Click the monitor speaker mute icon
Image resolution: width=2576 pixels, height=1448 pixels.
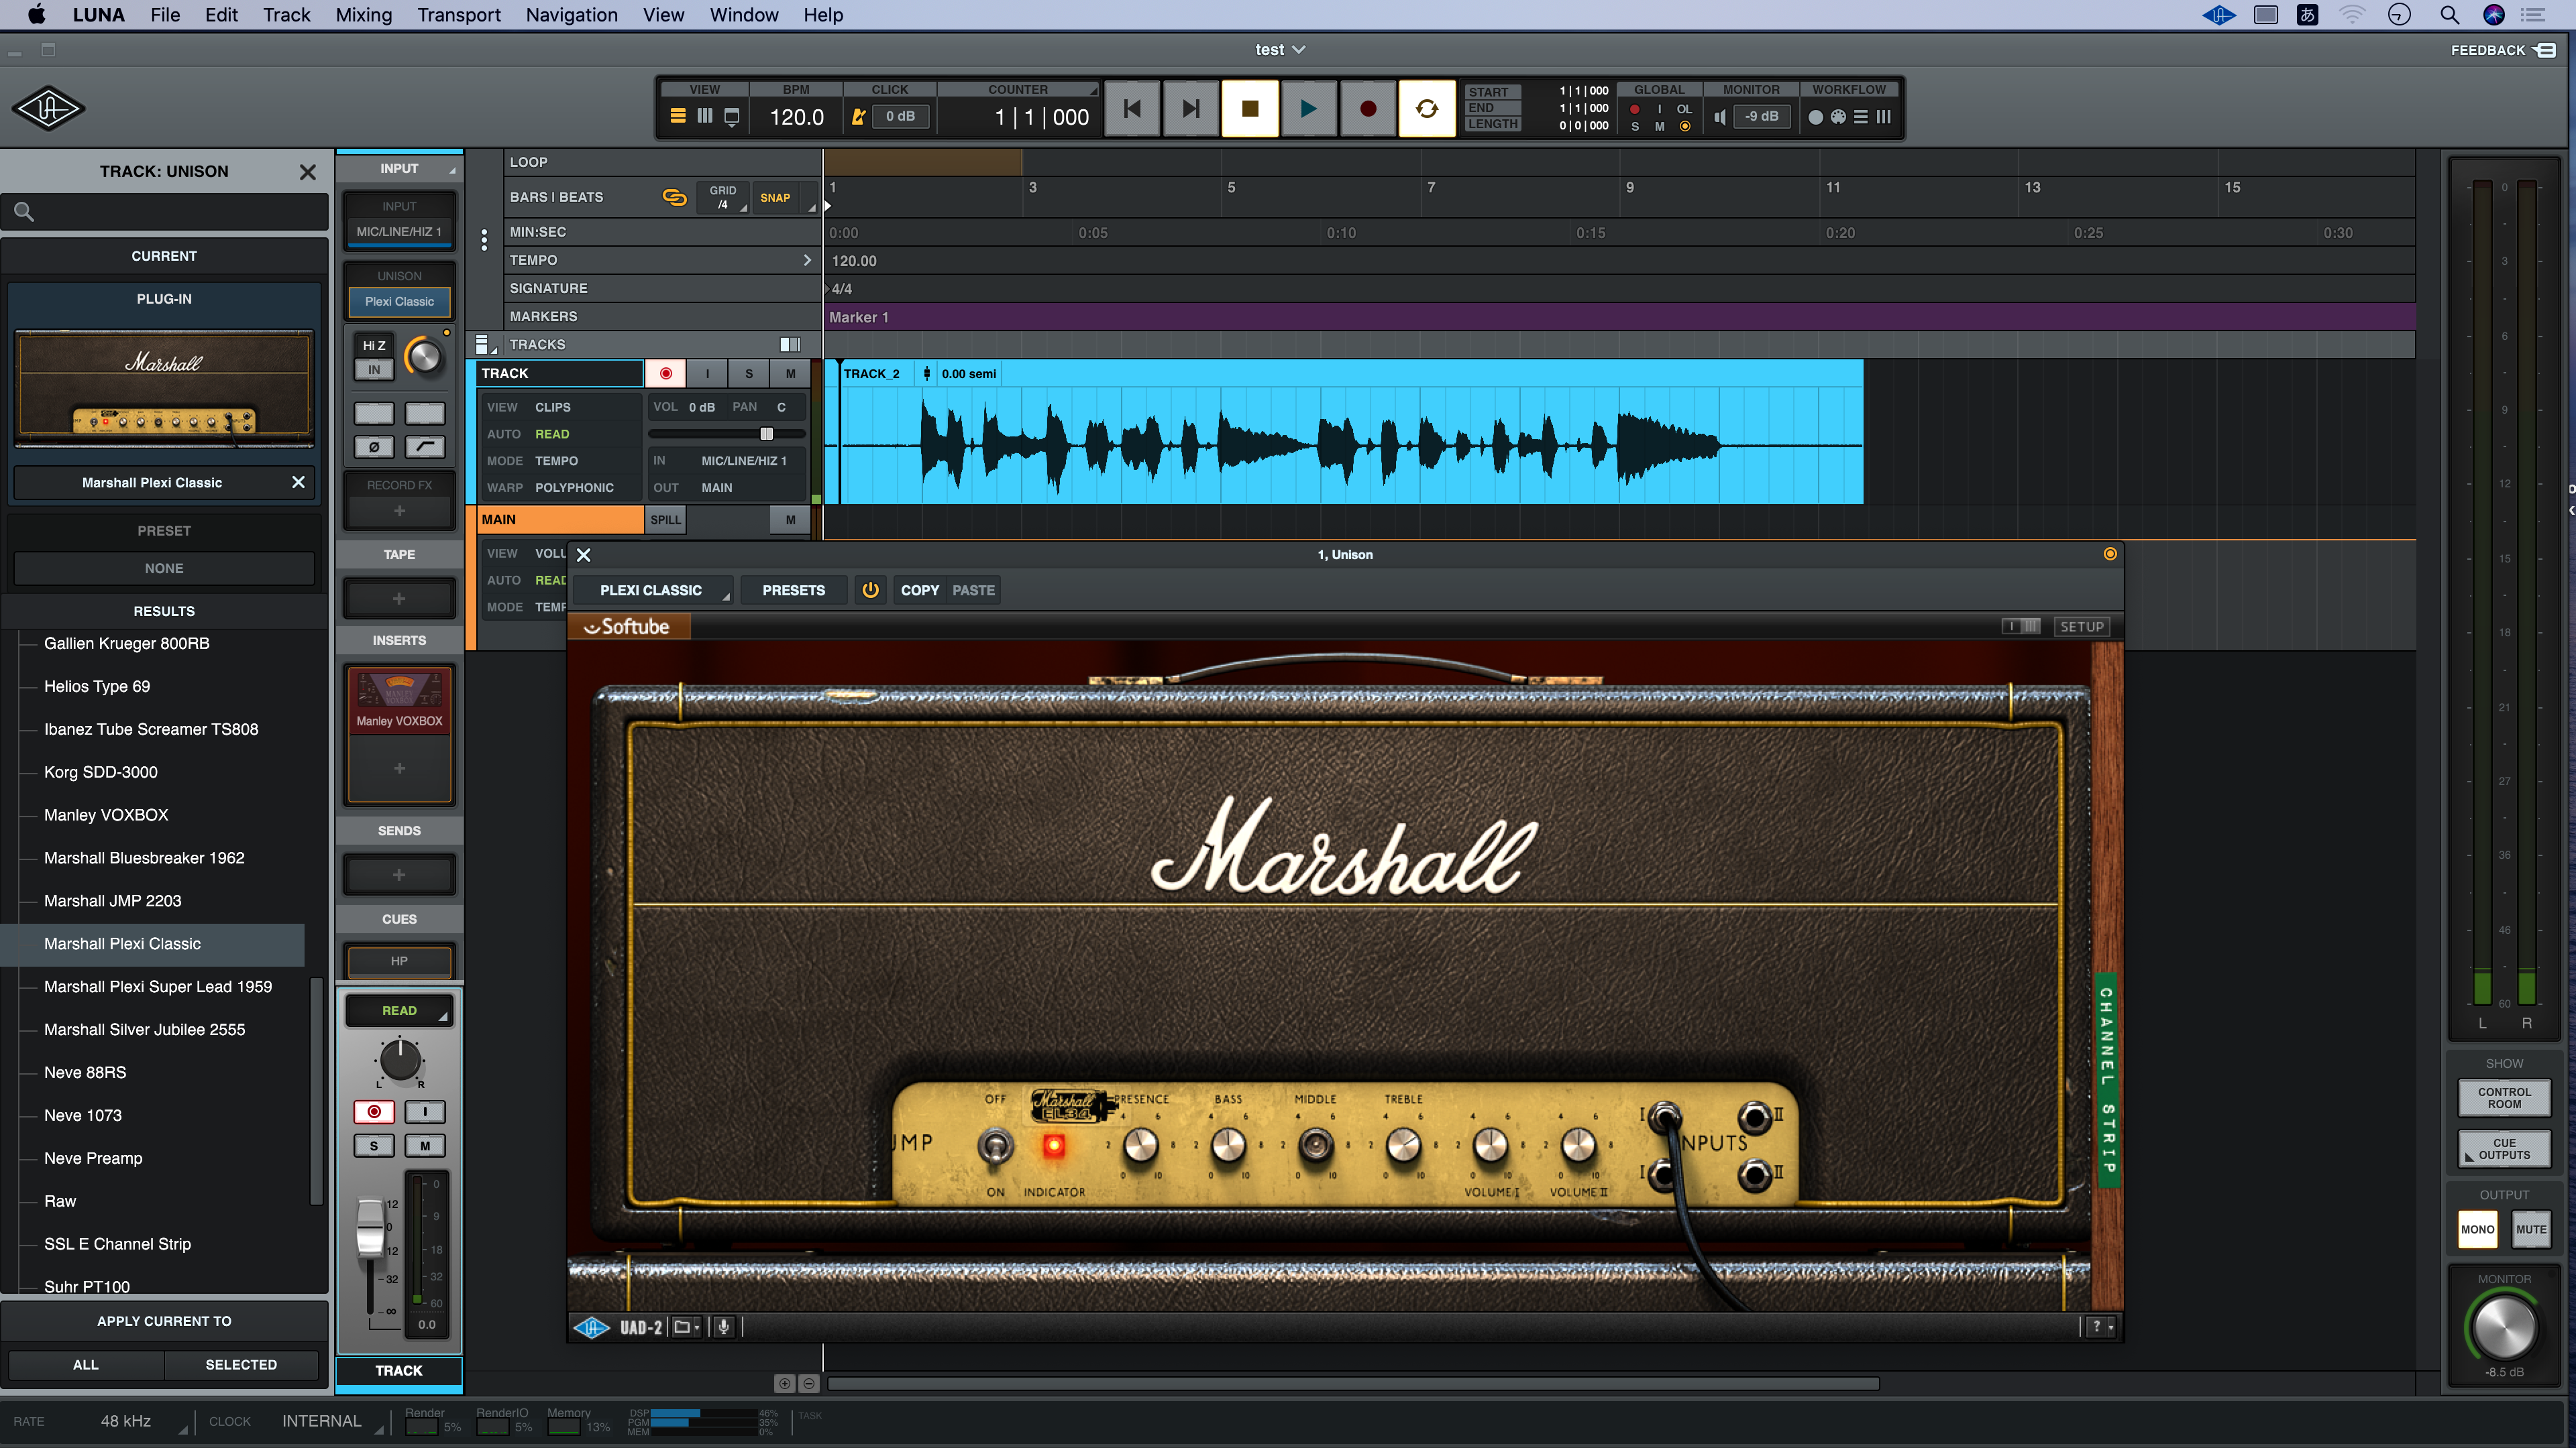coord(1720,117)
